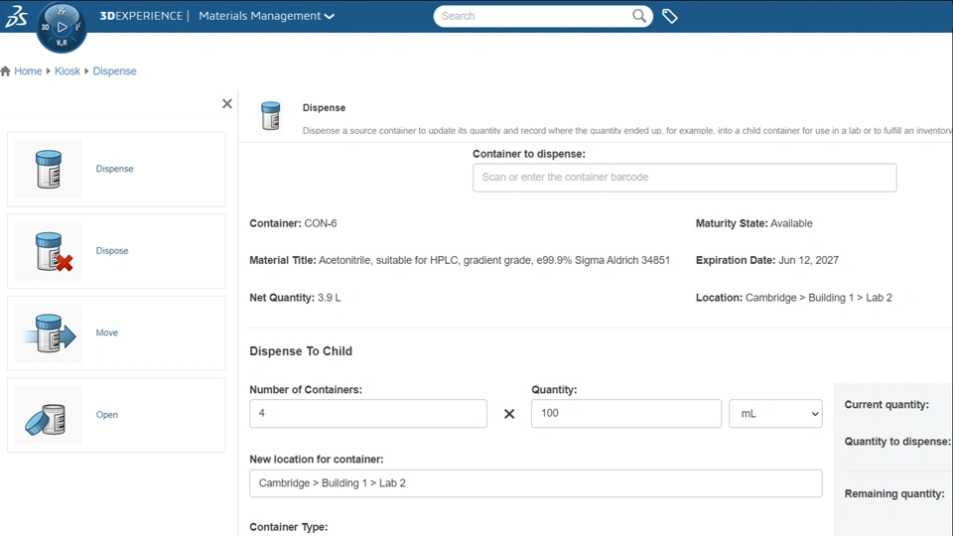The height and width of the screenshot is (536, 953).
Task: Open the 3DEXPERIENCE compass
Action: point(62,27)
